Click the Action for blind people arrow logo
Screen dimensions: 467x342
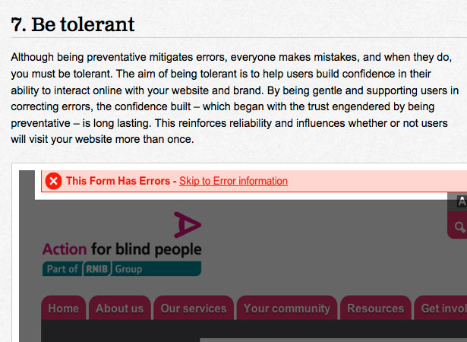(x=188, y=225)
